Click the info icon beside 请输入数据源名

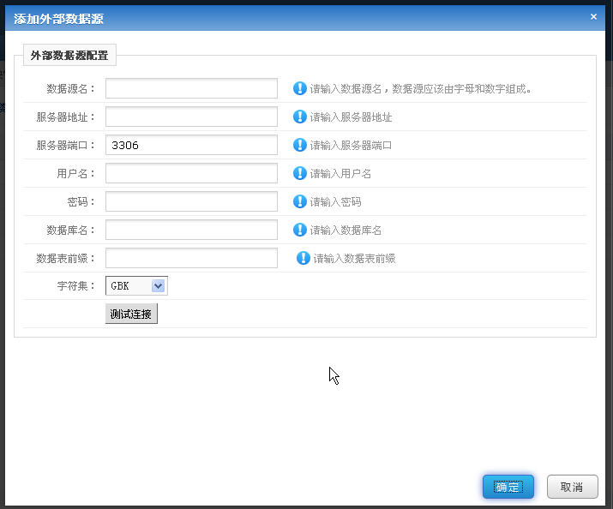(300, 88)
